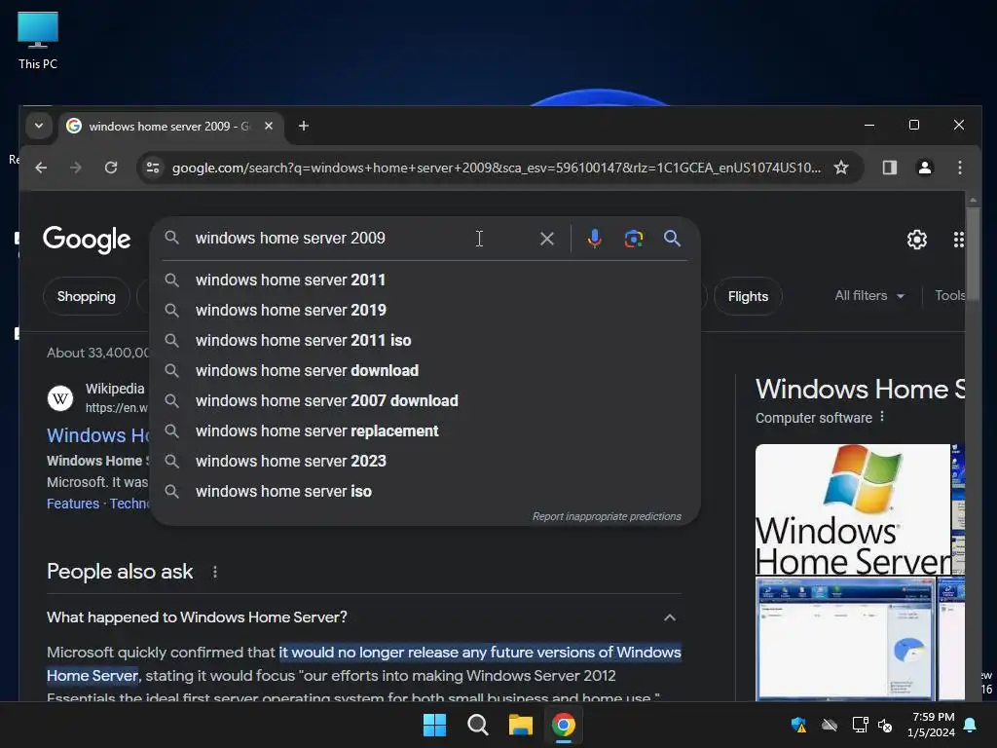Go back to the previous page

[x=41, y=168]
